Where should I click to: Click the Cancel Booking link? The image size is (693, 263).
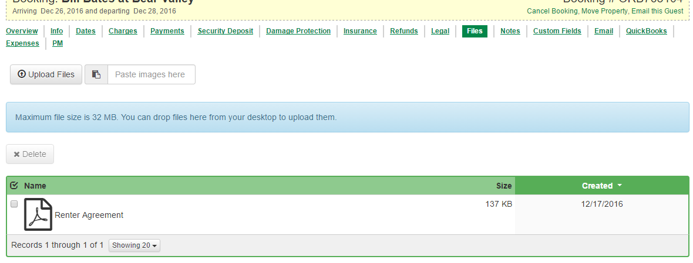click(551, 11)
